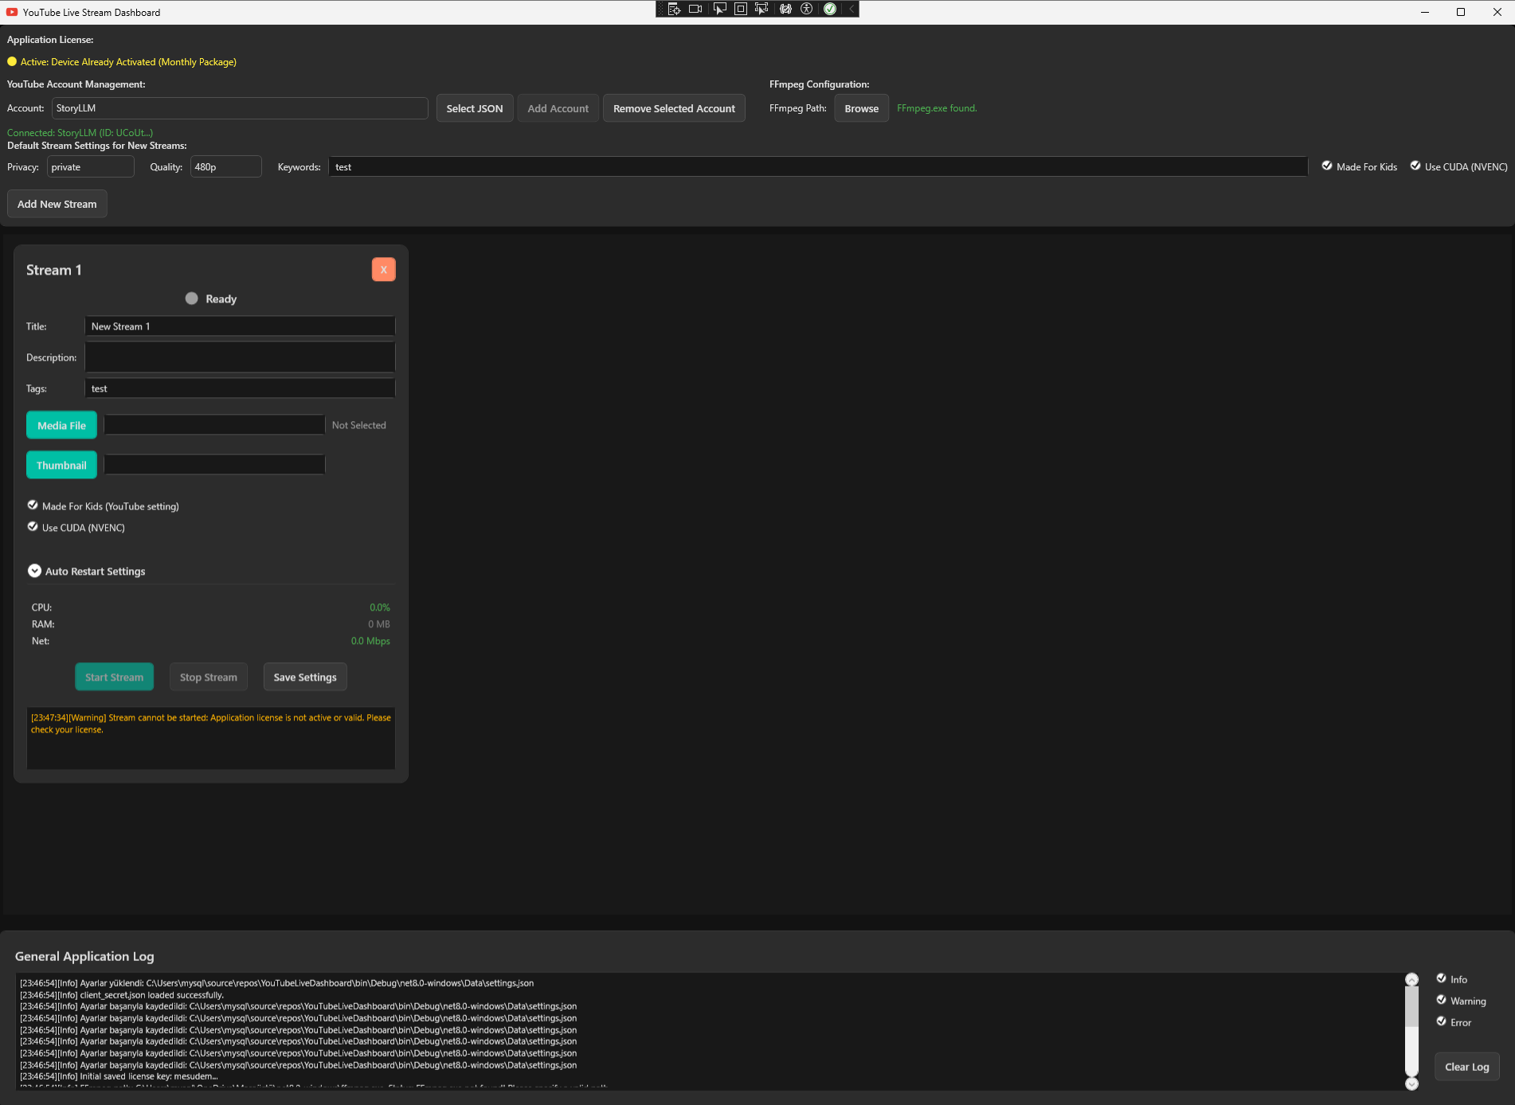Click the stream Title field

(x=240, y=326)
